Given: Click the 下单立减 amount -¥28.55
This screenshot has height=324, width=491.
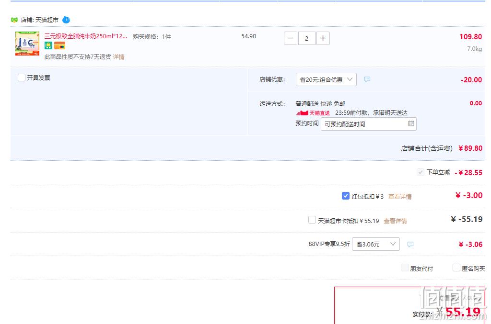Looking at the screenshot, I should point(468,172).
